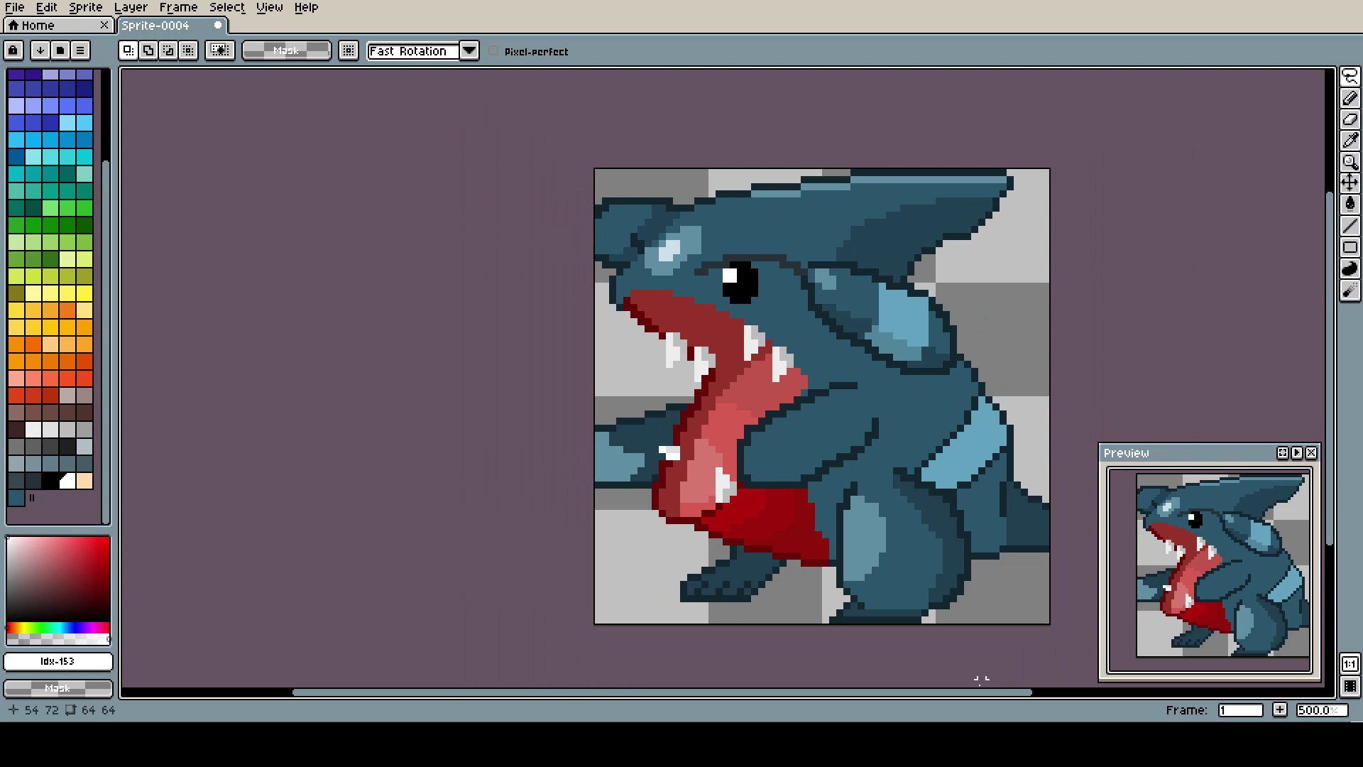Select the Line tool

[x=1350, y=226]
